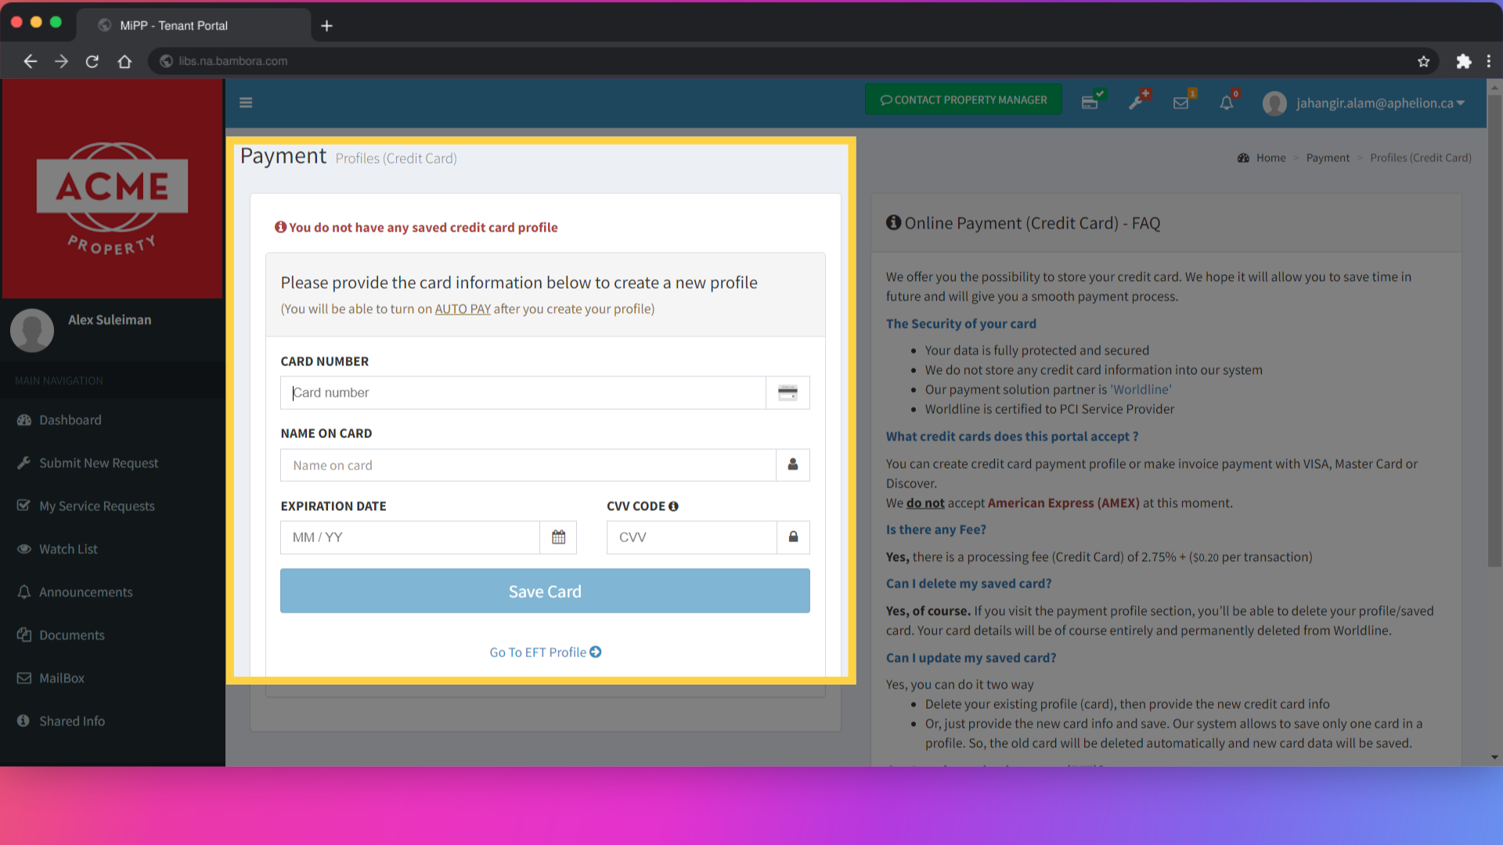
Task: Open browser extensions puzzle icon
Action: point(1463,61)
